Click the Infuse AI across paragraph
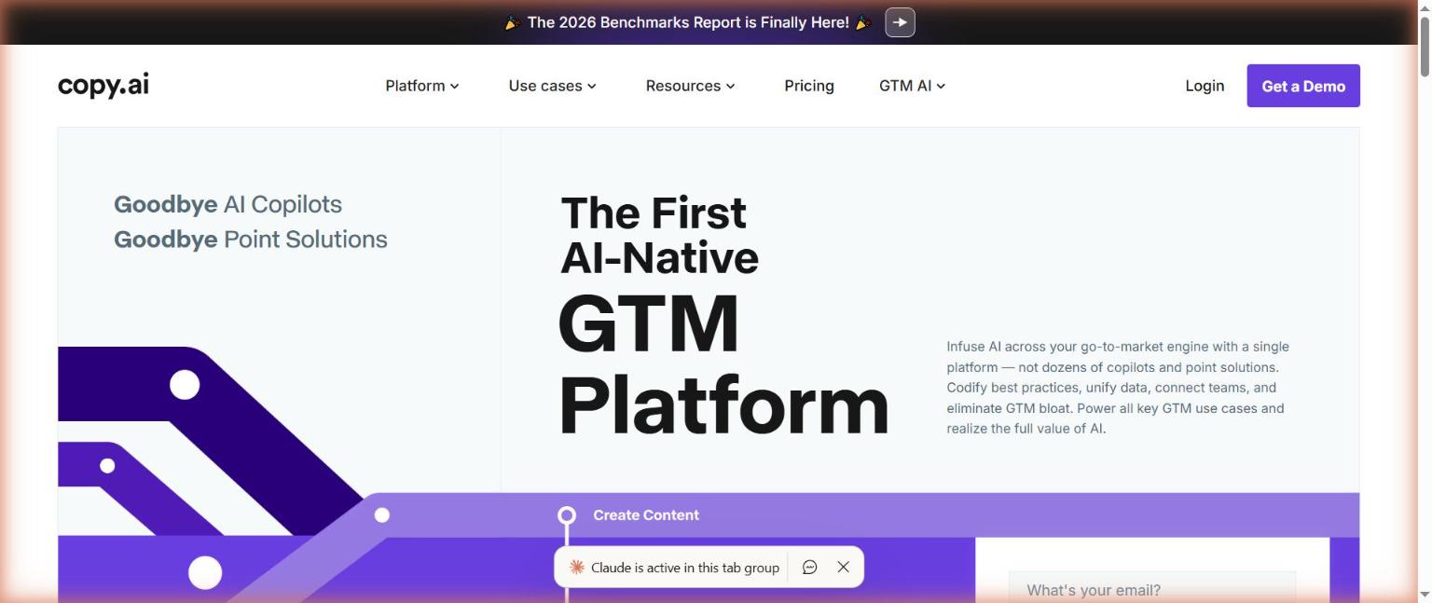This screenshot has height=603, width=1432. pyautogui.click(x=1118, y=388)
